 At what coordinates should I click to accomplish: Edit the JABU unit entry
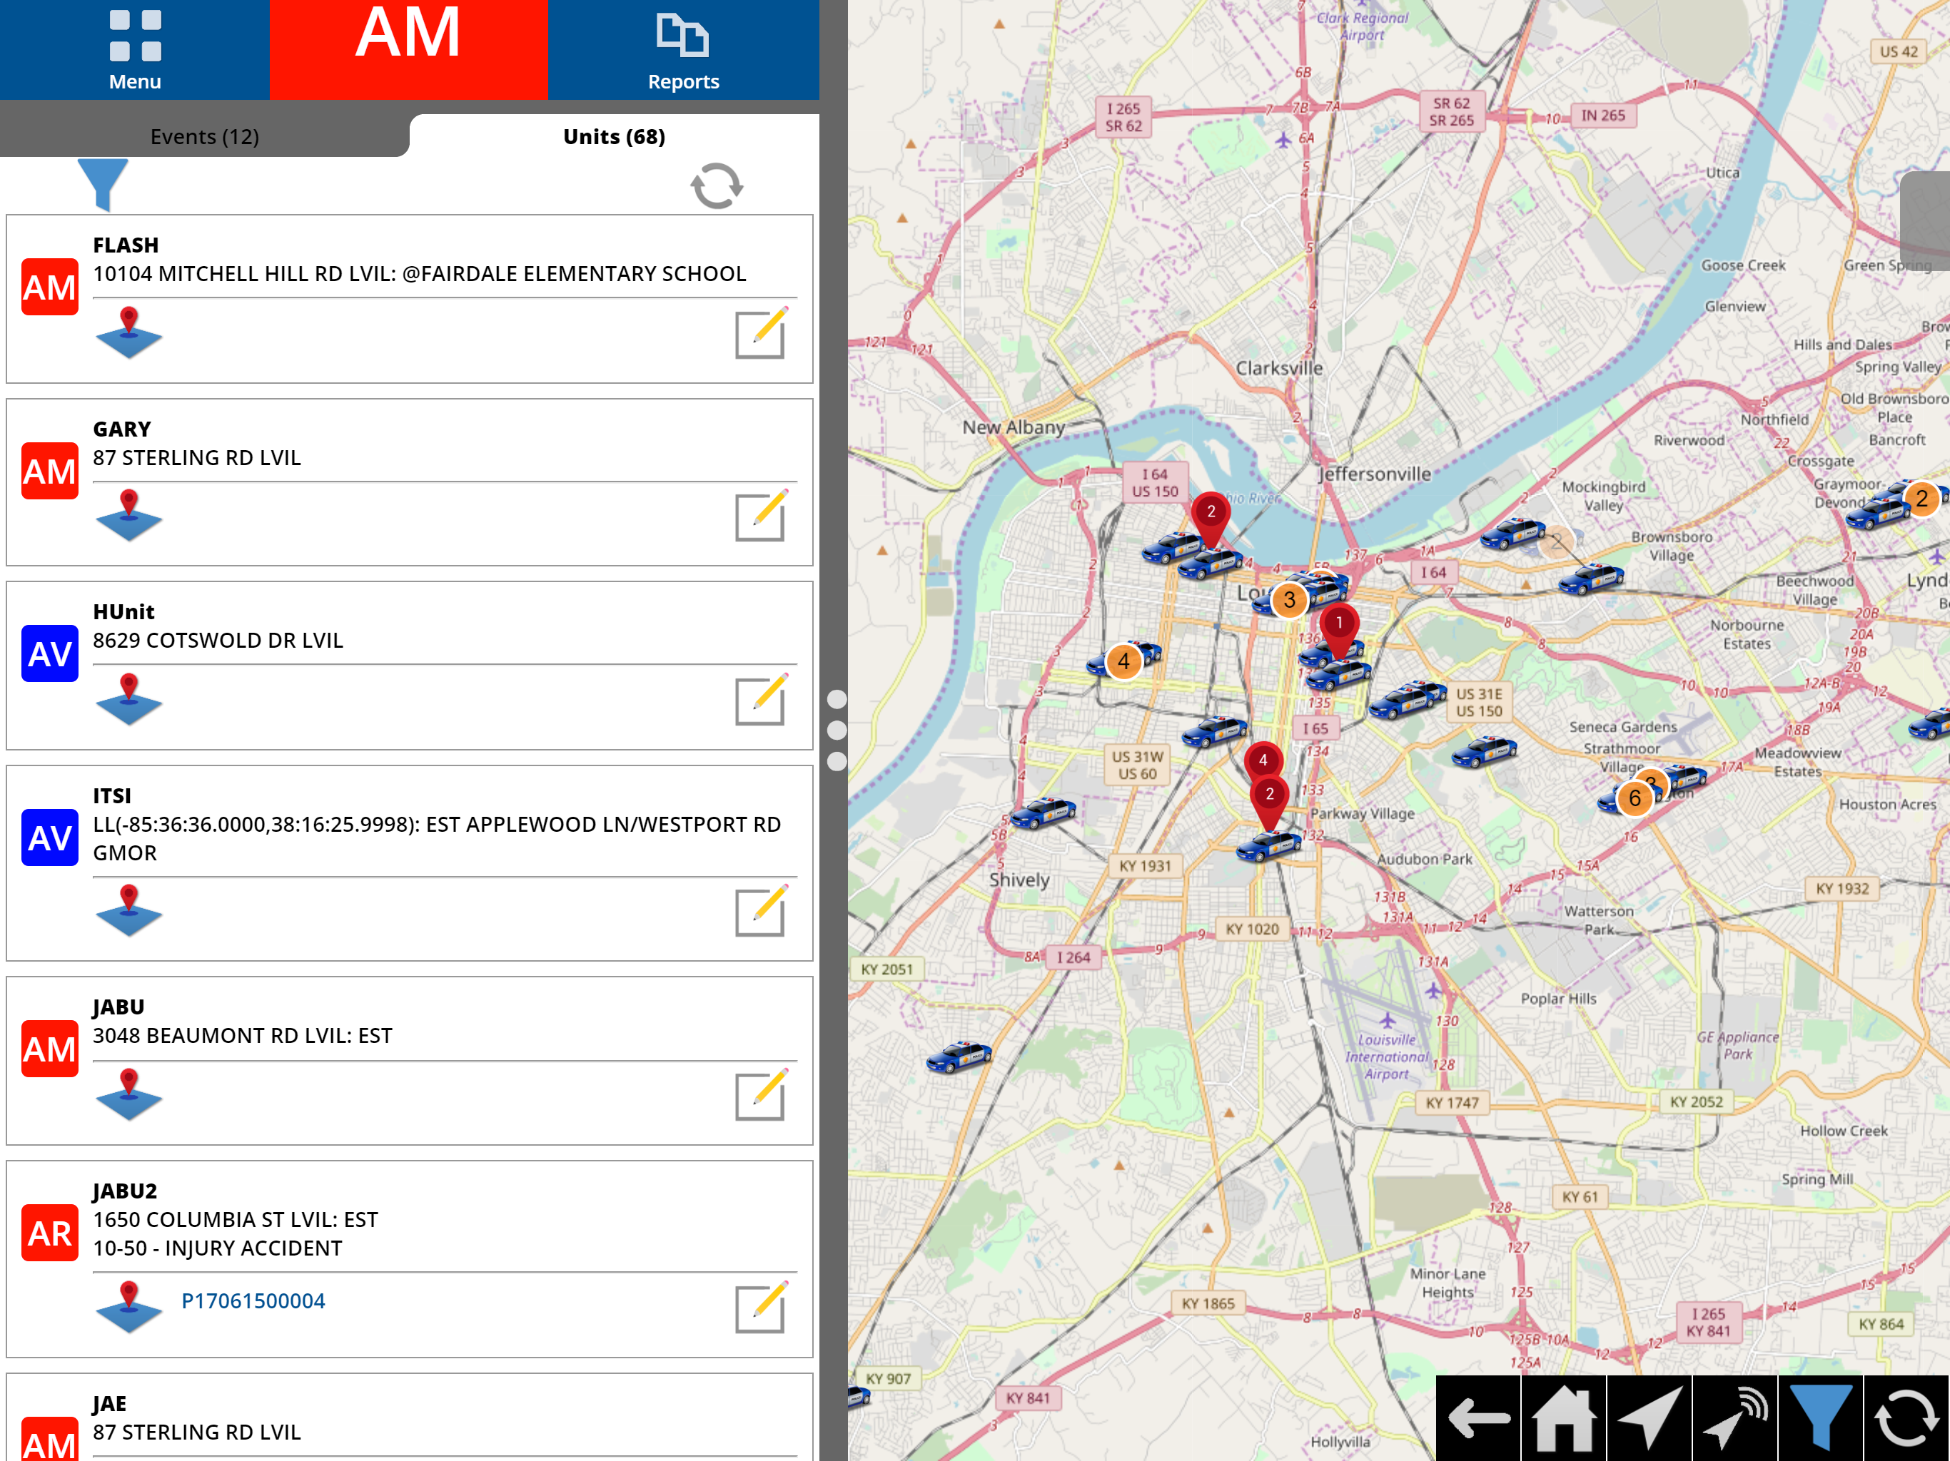[x=761, y=1094]
